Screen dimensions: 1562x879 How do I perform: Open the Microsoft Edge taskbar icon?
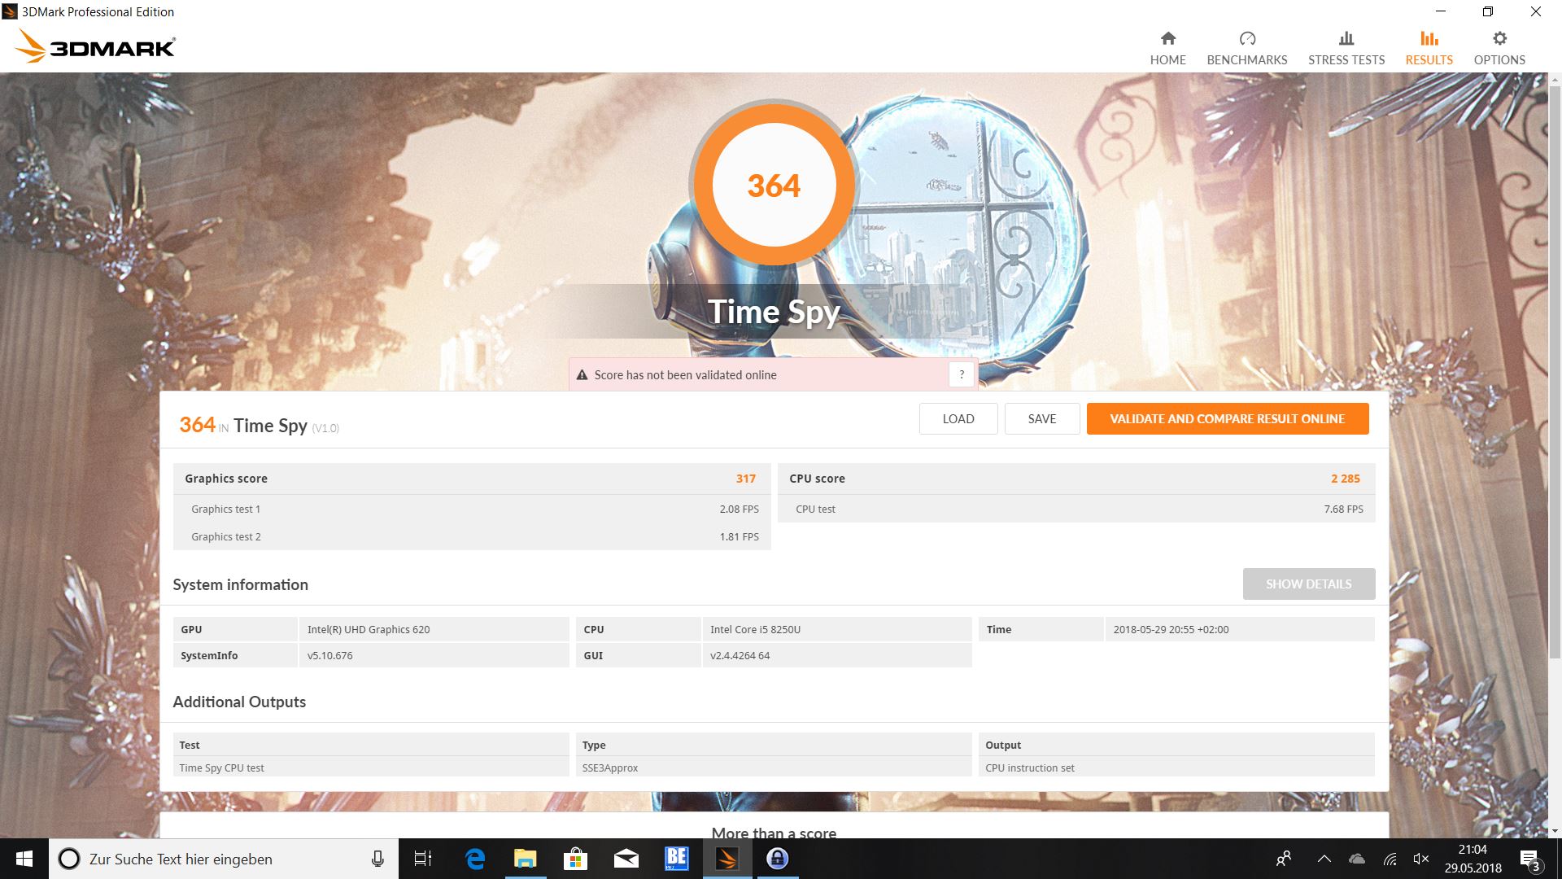pos(475,859)
